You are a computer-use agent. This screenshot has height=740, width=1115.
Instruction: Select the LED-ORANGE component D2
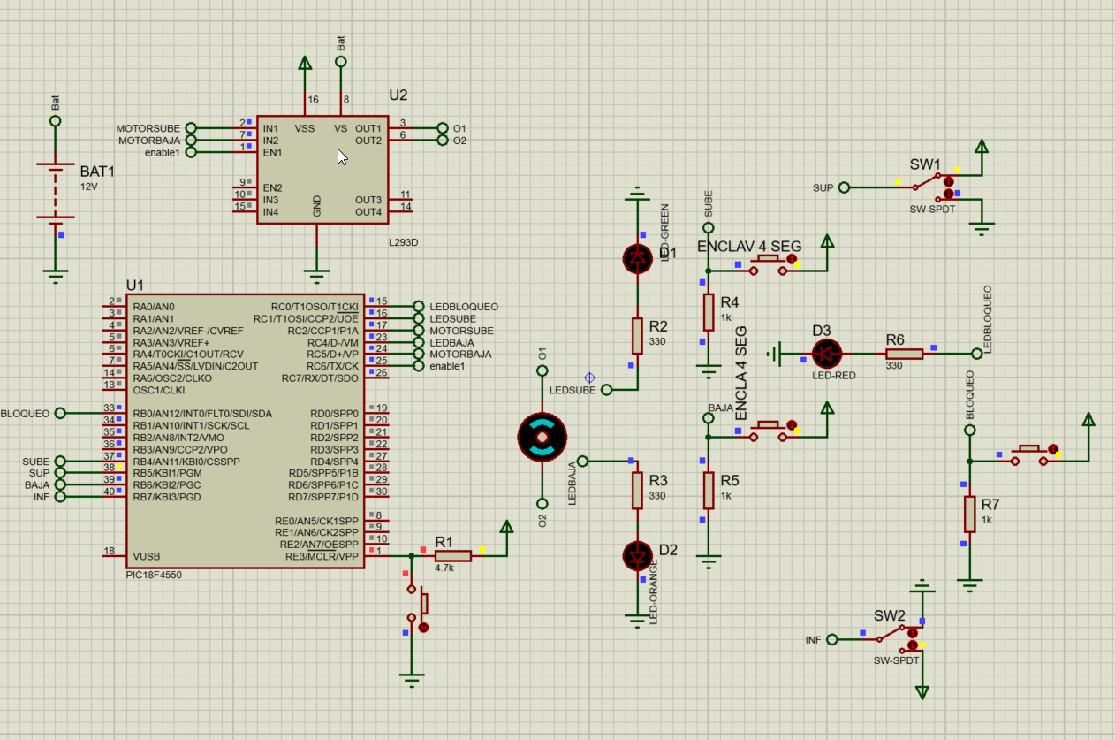click(x=638, y=557)
